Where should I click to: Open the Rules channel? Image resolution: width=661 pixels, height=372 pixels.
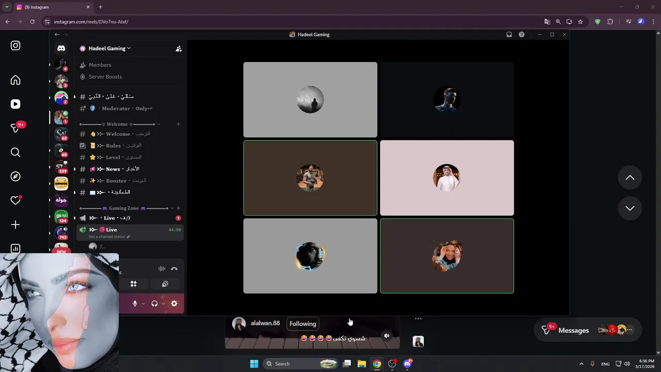coord(130,146)
